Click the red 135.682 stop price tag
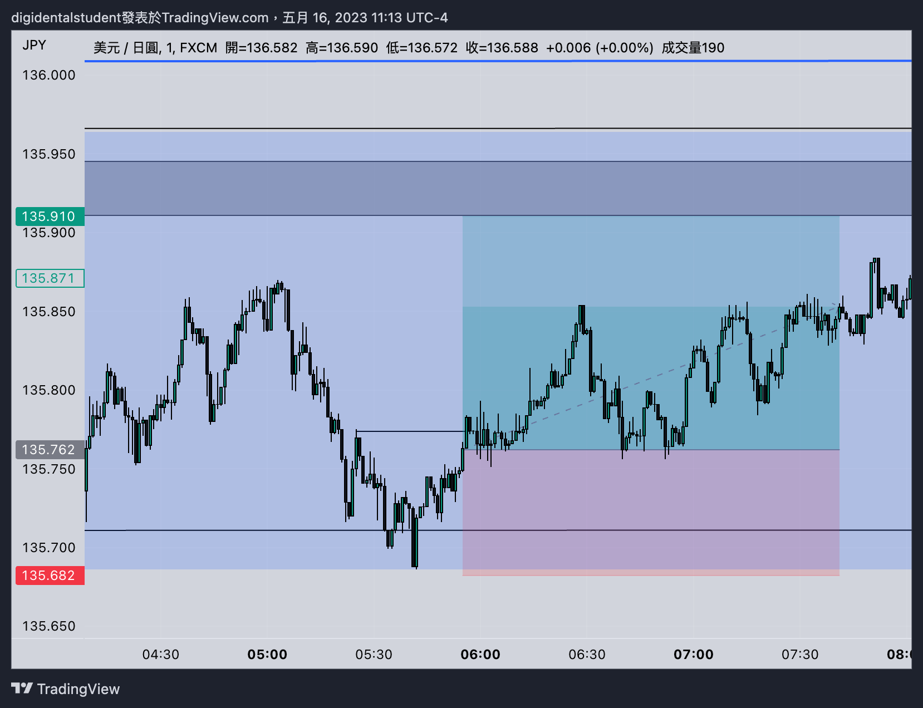This screenshot has height=708, width=923. (50, 576)
